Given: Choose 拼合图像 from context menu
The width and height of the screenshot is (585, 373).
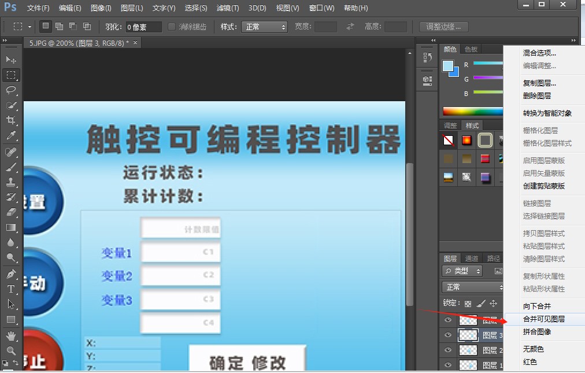Looking at the screenshot, I should pos(537,331).
